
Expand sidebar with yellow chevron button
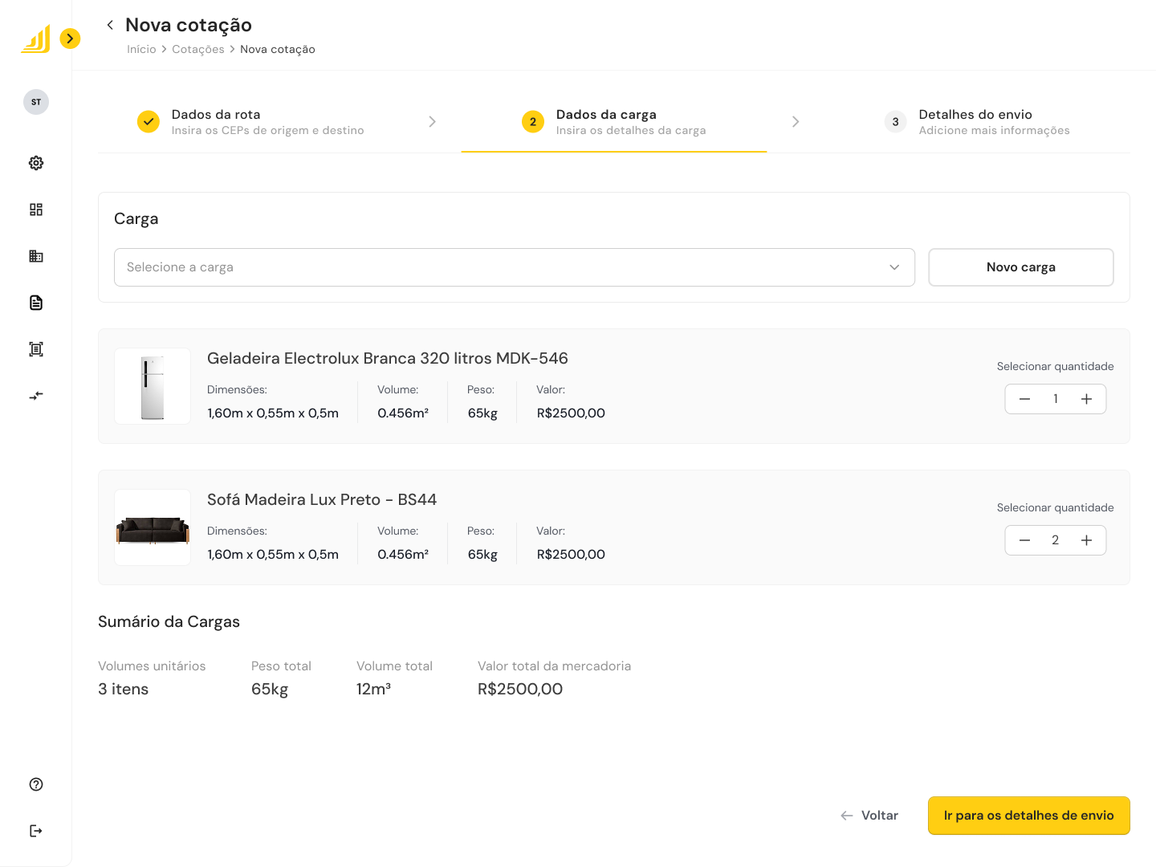pyautogui.click(x=71, y=39)
